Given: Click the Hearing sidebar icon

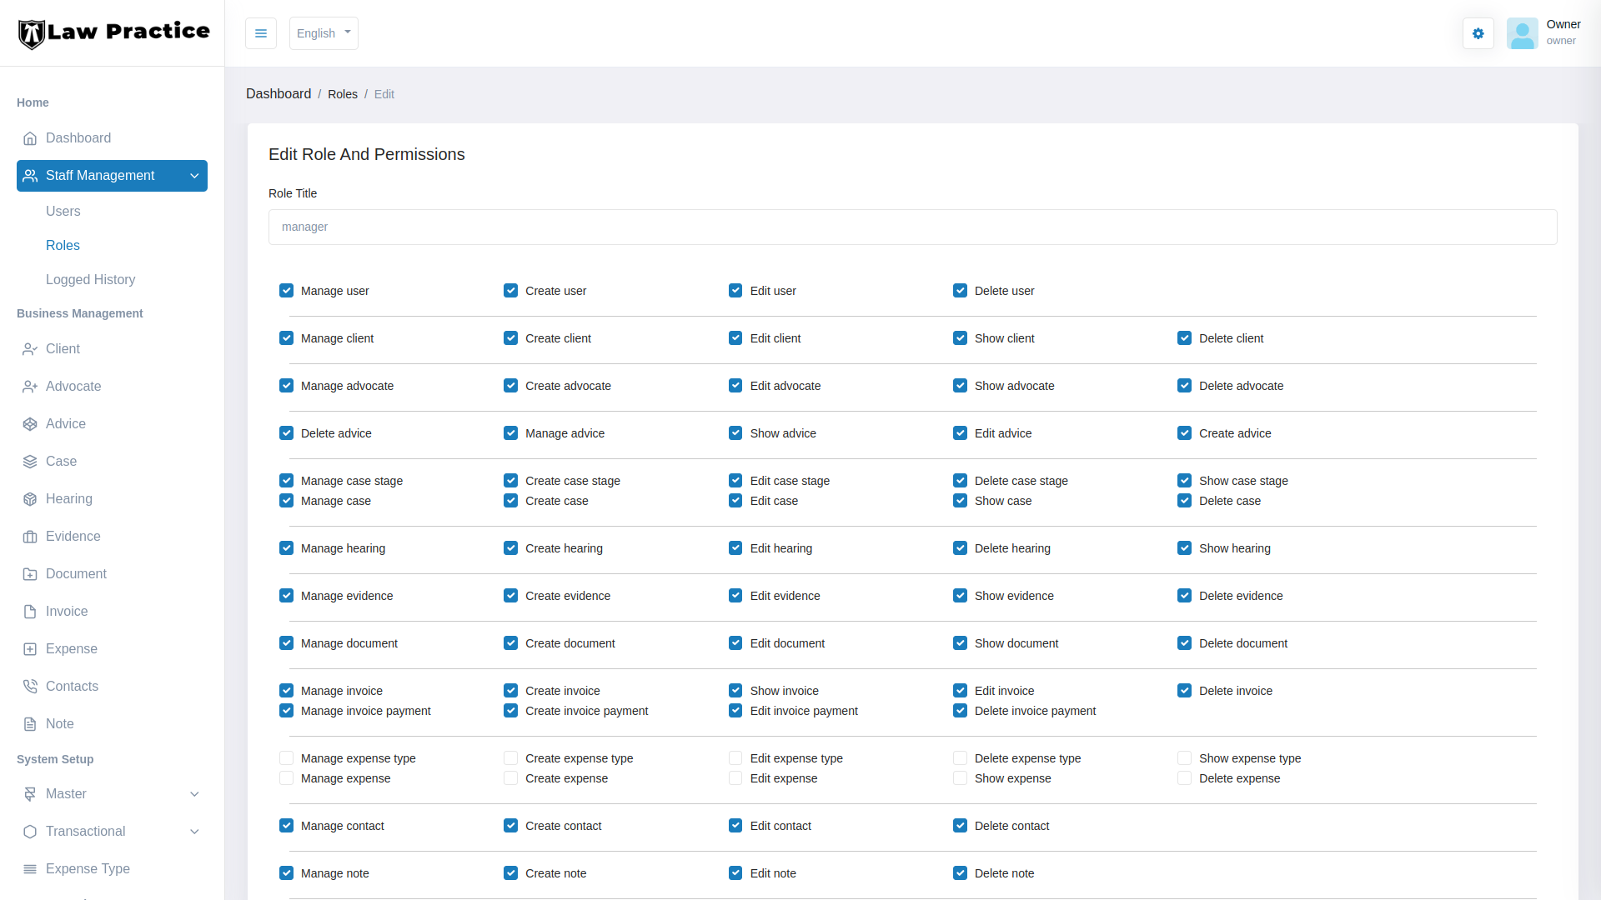Looking at the screenshot, I should click(30, 499).
